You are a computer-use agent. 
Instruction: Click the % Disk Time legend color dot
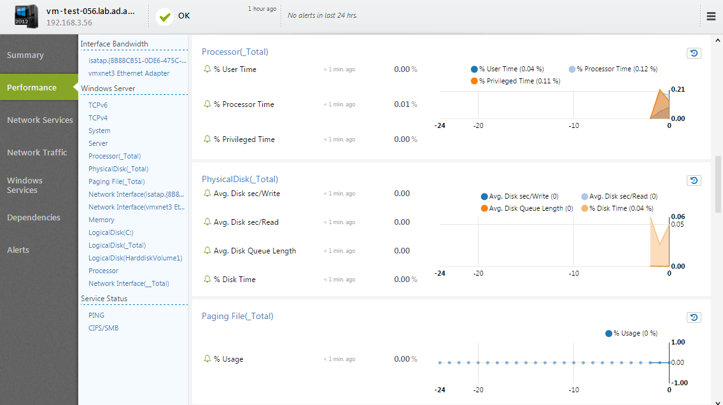coord(585,208)
